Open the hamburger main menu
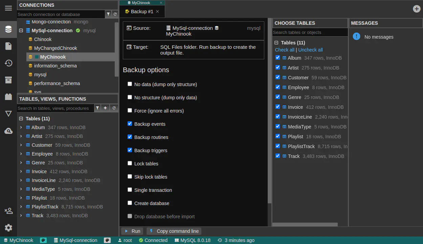The height and width of the screenshot is (244, 423). point(8,8)
